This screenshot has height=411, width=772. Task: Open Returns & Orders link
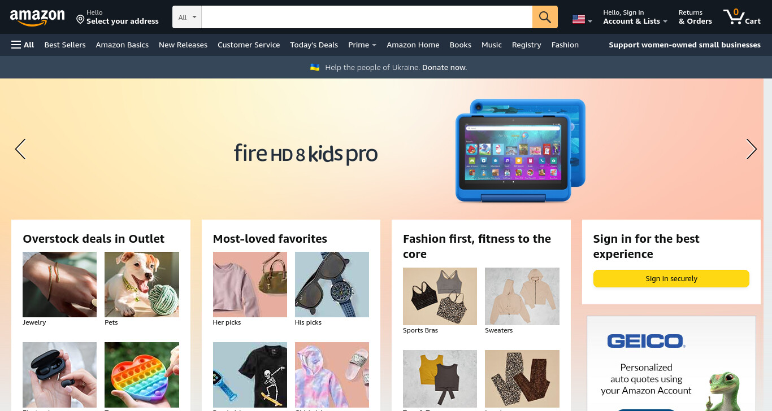(695, 17)
